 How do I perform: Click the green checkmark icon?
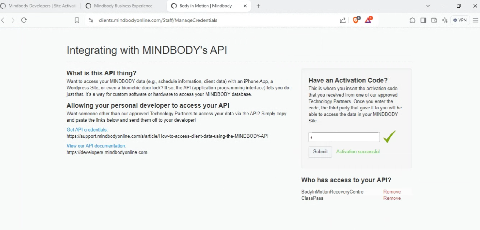coord(390,136)
